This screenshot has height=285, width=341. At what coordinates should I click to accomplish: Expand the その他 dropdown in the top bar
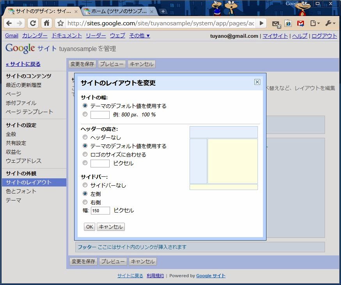[139, 36]
